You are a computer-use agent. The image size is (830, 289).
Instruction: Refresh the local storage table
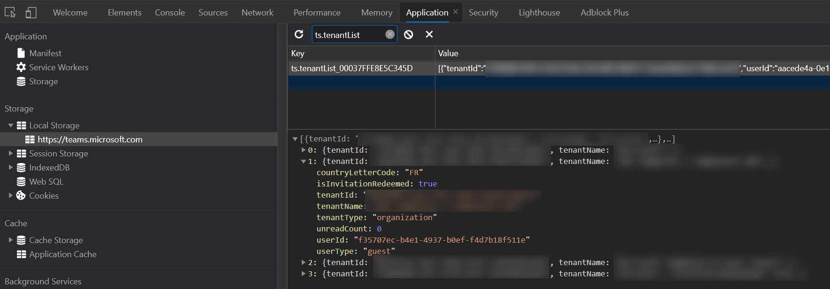(299, 34)
